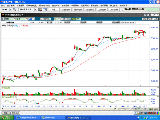Click the printer icon below the chart
The width and height of the screenshot is (160, 120).
click(152, 109)
